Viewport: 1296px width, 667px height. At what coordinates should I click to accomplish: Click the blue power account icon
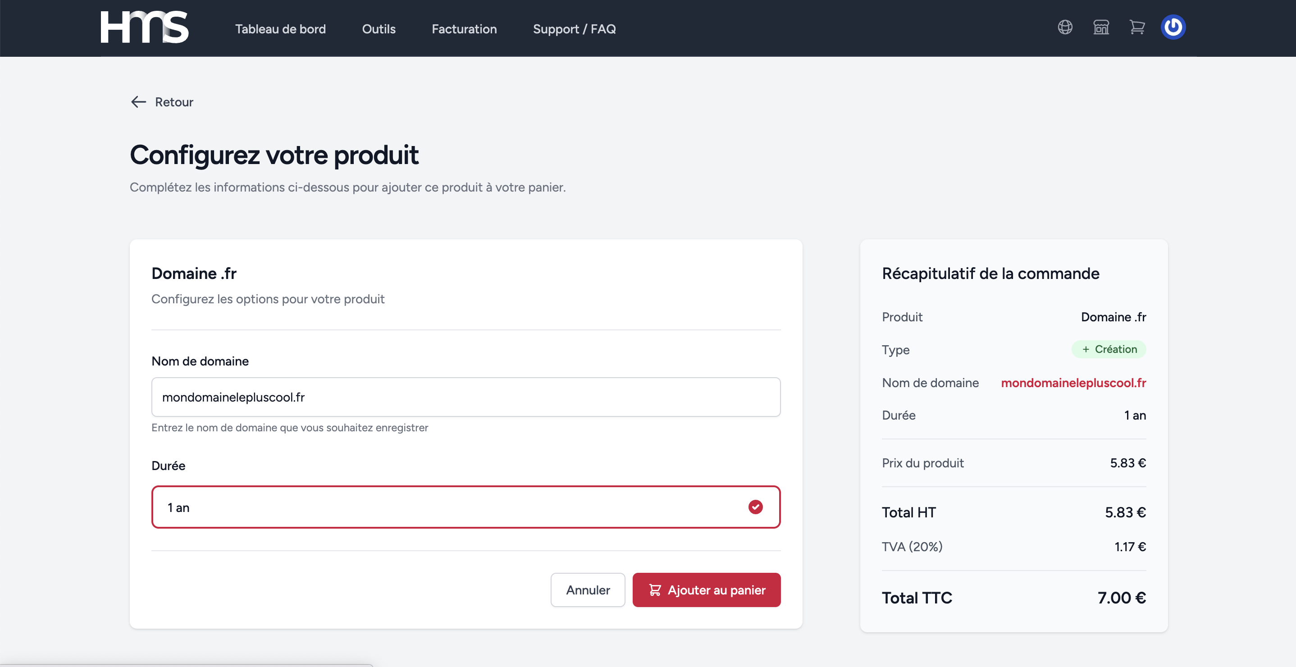(x=1173, y=27)
